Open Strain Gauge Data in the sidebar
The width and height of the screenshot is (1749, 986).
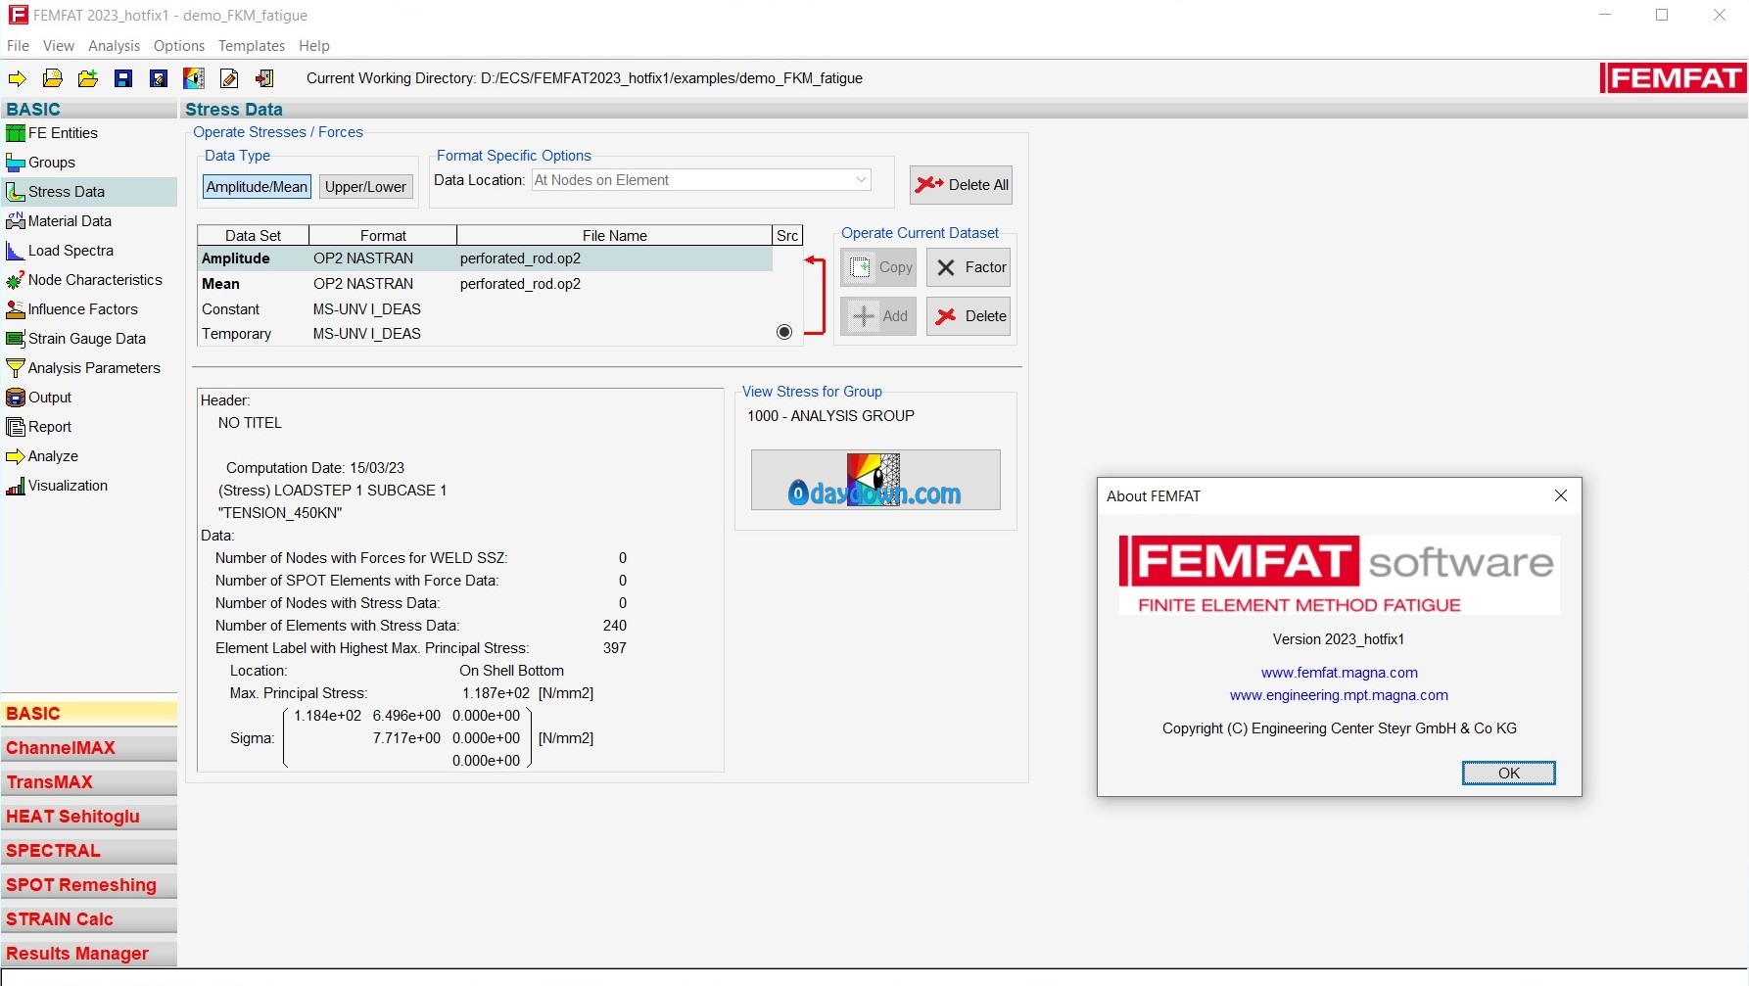[89, 339]
